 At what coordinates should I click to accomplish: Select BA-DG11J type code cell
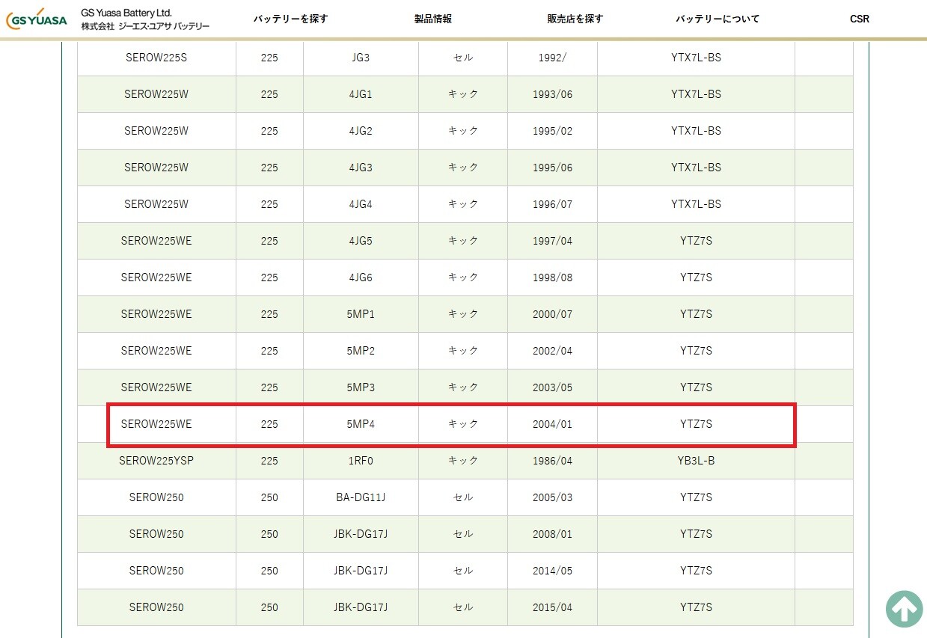coord(361,497)
